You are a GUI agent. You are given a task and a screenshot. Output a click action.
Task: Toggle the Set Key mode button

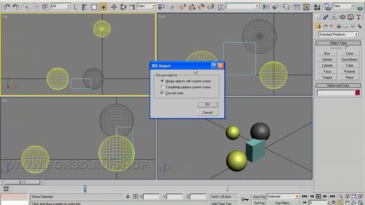pos(259,203)
